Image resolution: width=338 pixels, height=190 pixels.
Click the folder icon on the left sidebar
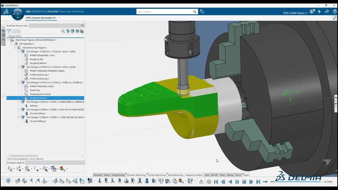click(3, 27)
